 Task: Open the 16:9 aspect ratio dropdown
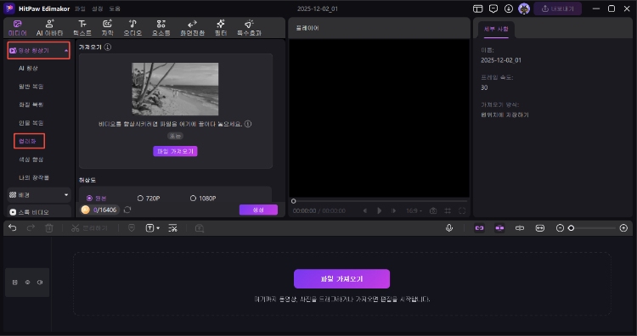point(414,211)
